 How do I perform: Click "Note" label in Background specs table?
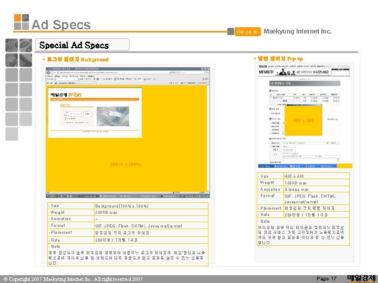(x=56, y=246)
